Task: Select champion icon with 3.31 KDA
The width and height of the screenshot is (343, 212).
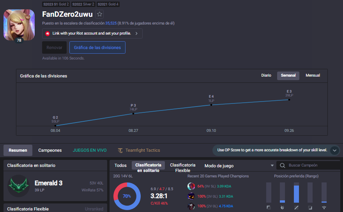Action: 191,196
